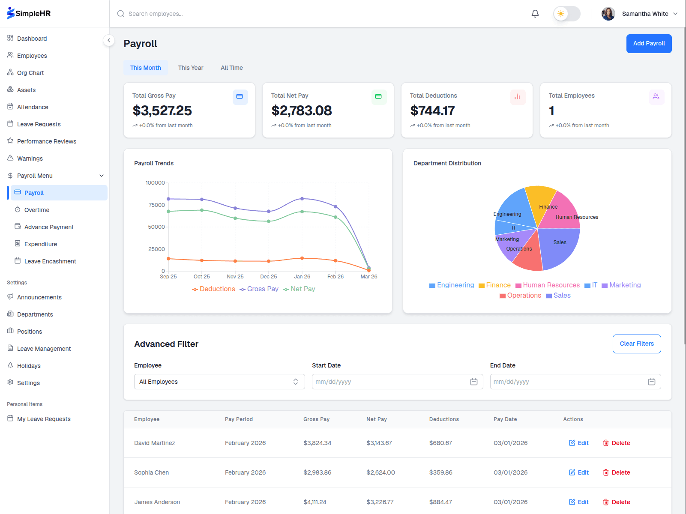The width and height of the screenshot is (686, 514).
Task: Open Performance Reviews via its star icon
Action: (x=10, y=141)
